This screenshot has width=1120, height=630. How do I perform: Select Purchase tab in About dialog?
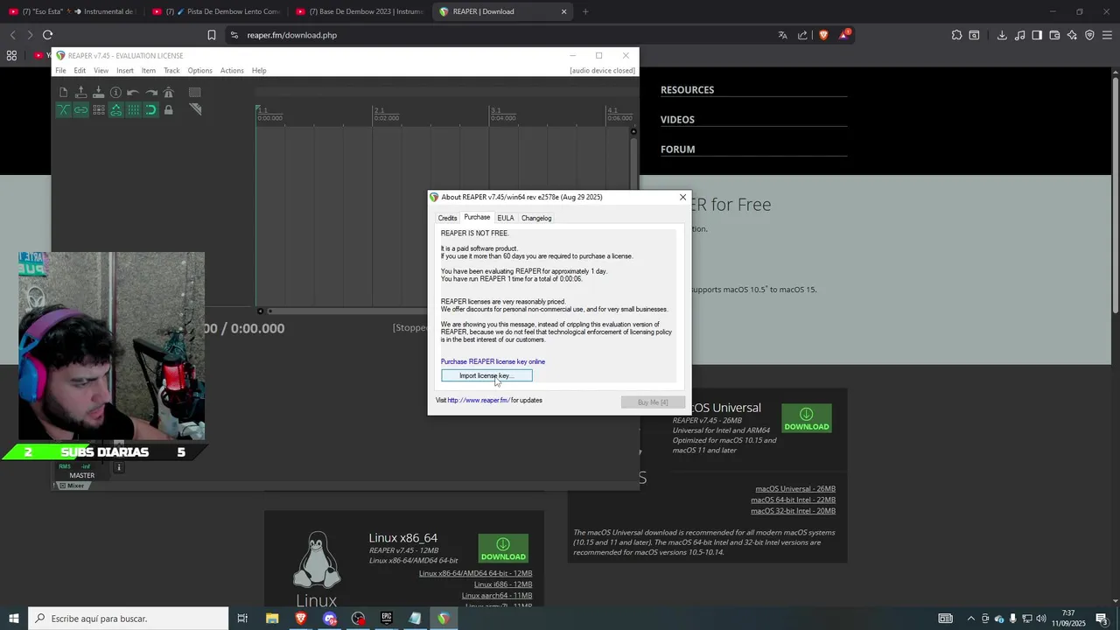(x=477, y=217)
